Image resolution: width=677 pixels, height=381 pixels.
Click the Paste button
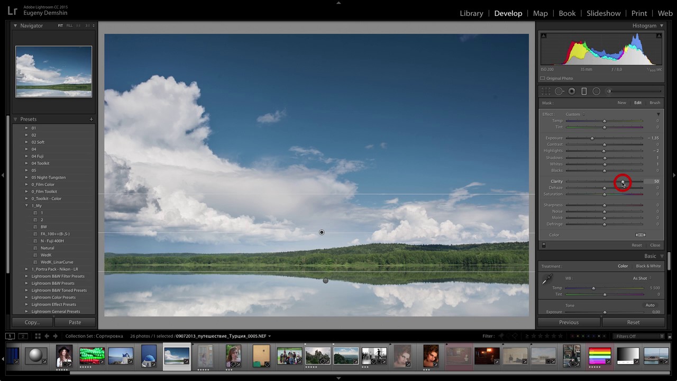click(75, 322)
